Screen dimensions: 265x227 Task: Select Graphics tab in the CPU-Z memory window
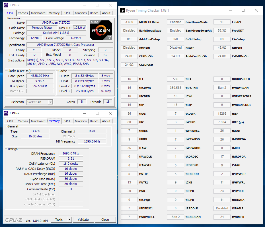(81, 121)
